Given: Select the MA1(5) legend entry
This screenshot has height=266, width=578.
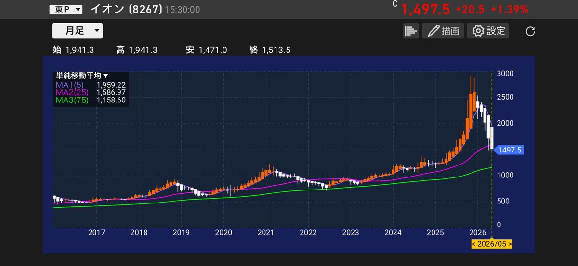Looking at the screenshot, I should [x=70, y=84].
